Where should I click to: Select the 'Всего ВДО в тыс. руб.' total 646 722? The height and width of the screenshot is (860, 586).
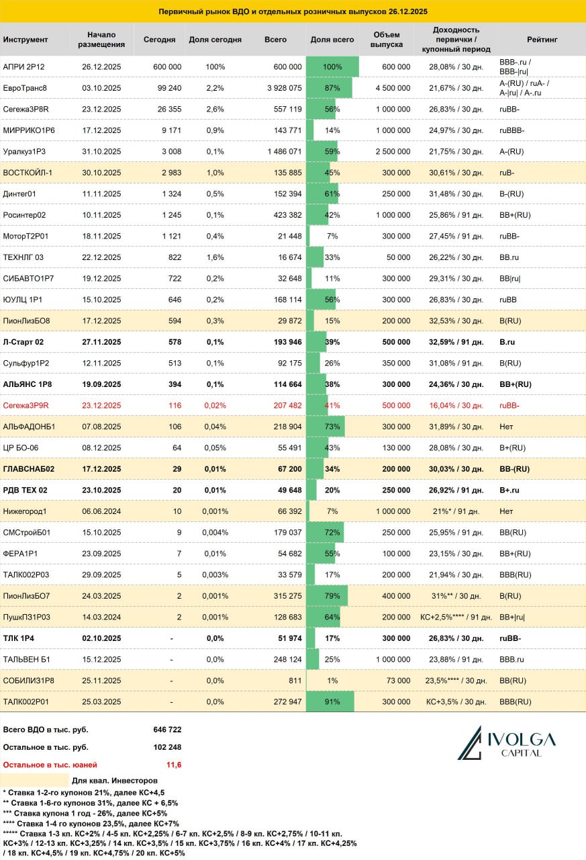(167, 730)
